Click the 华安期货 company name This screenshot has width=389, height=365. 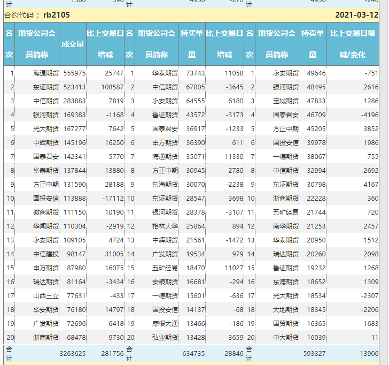click(x=46, y=309)
